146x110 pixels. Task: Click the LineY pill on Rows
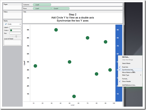tap(42, 8)
